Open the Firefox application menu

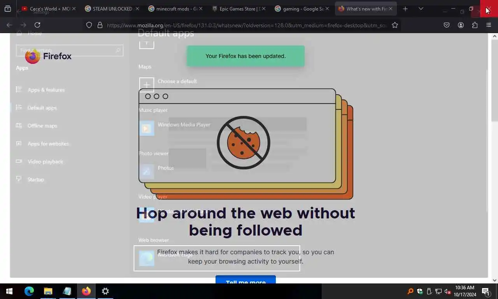tap(489, 25)
